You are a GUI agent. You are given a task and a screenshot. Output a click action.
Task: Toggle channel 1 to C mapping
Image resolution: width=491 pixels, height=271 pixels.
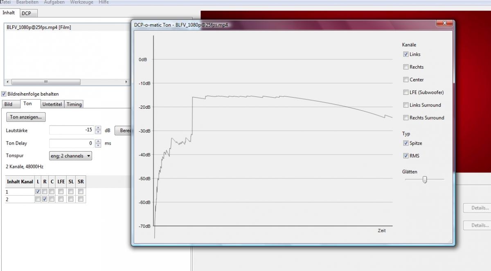pyautogui.click(x=52, y=191)
